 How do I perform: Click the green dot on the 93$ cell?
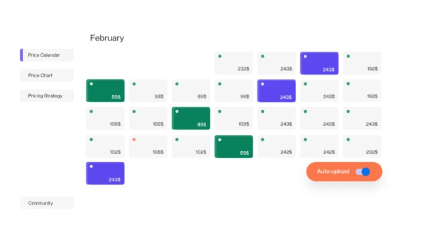[x=134, y=83]
